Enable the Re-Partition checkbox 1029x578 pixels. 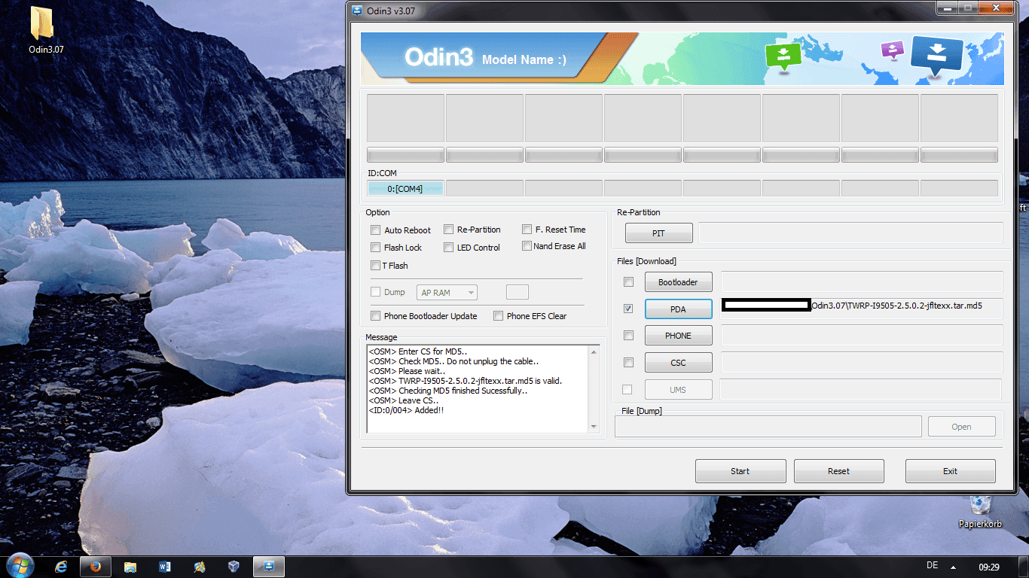click(448, 229)
